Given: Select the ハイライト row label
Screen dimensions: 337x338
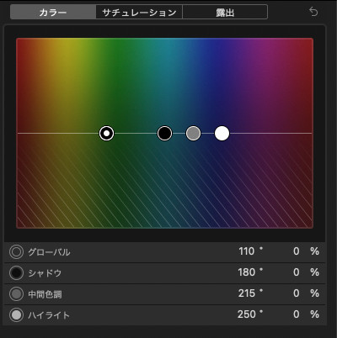Looking at the screenshot, I should pyautogui.click(x=49, y=315).
